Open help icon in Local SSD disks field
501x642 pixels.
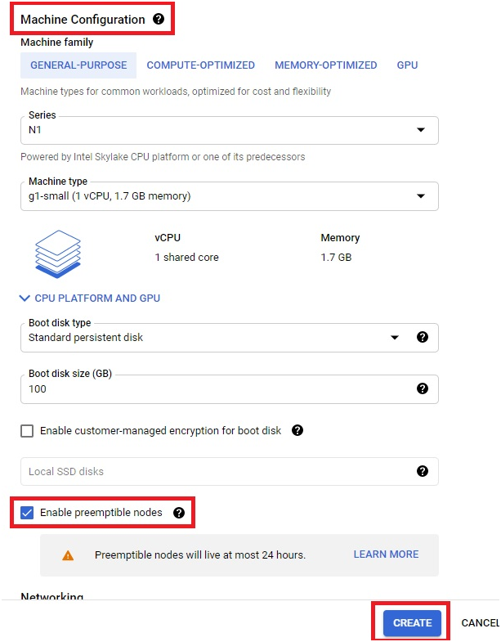pyautogui.click(x=422, y=471)
